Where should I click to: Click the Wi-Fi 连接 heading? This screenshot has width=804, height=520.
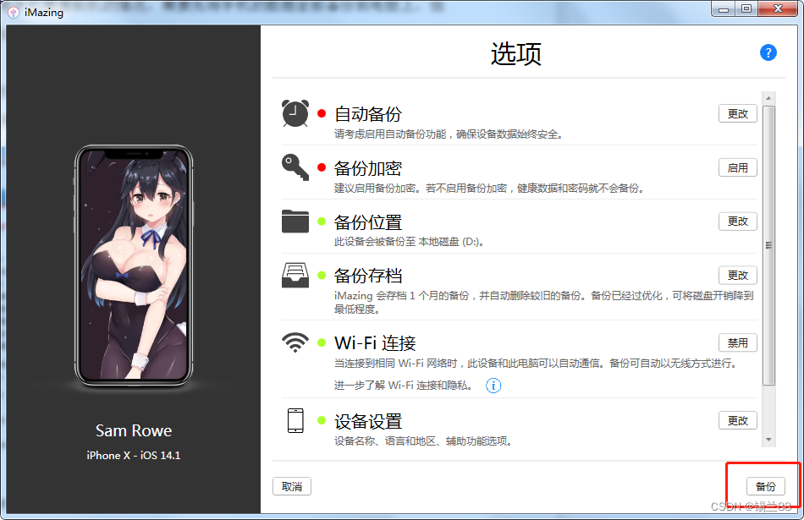tap(375, 342)
